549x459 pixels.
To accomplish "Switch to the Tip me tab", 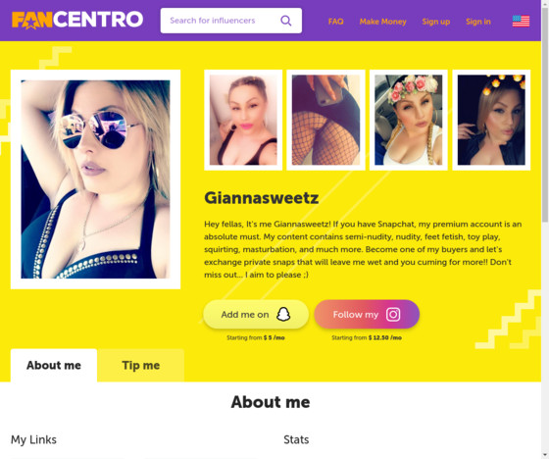I will click(141, 365).
